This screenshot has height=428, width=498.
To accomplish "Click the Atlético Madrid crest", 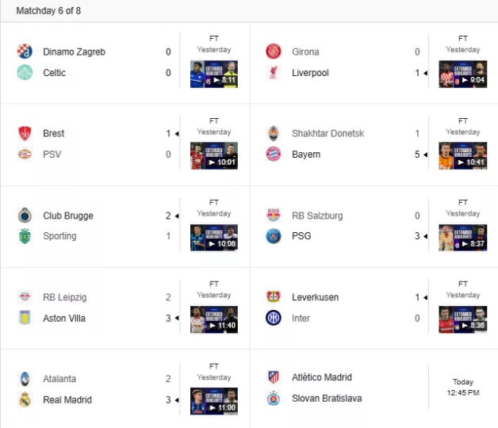I will pos(274,377).
